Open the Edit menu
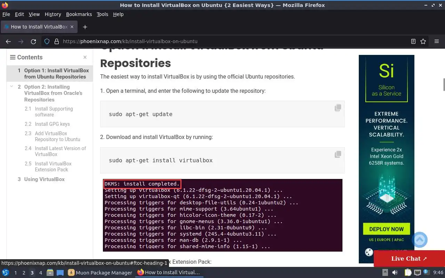This screenshot has width=445, height=278. (x=19, y=14)
